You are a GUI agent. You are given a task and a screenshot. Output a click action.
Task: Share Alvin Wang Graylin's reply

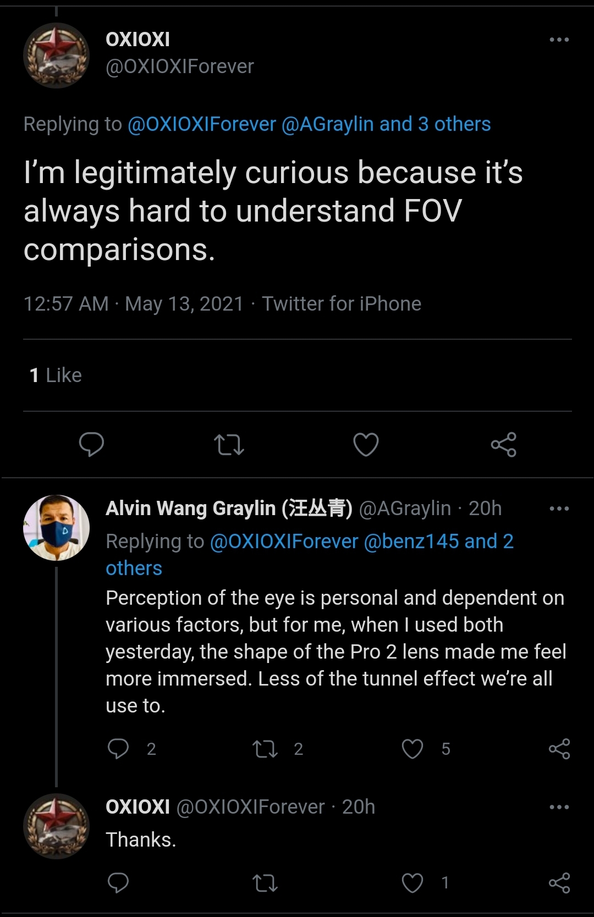pyautogui.click(x=559, y=749)
